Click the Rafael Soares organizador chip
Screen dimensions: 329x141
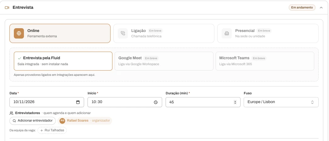(x=85, y=121)
